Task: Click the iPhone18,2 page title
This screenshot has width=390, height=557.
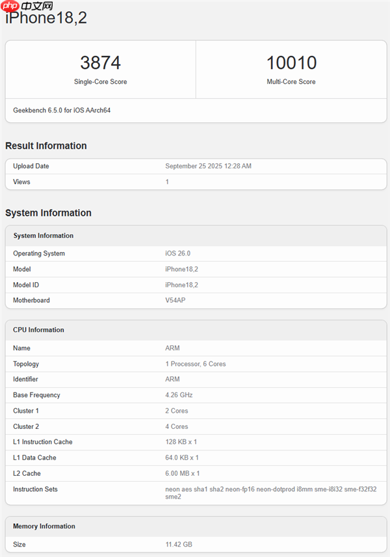Action: [x=46, y=19]
